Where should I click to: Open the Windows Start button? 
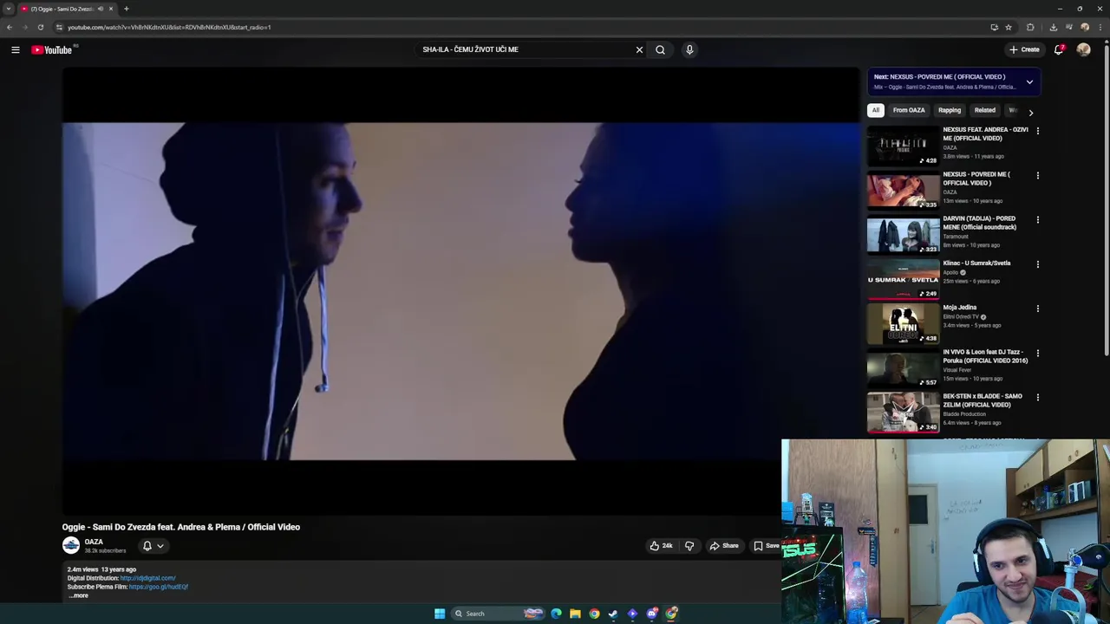pos(440,614)
